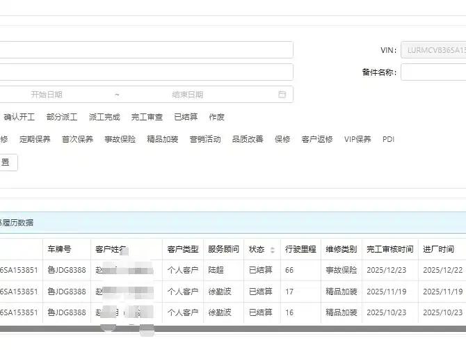Filter by 保修 repair type
The width and height of the screenshot is (466, 350).
(x=282, y=139)
